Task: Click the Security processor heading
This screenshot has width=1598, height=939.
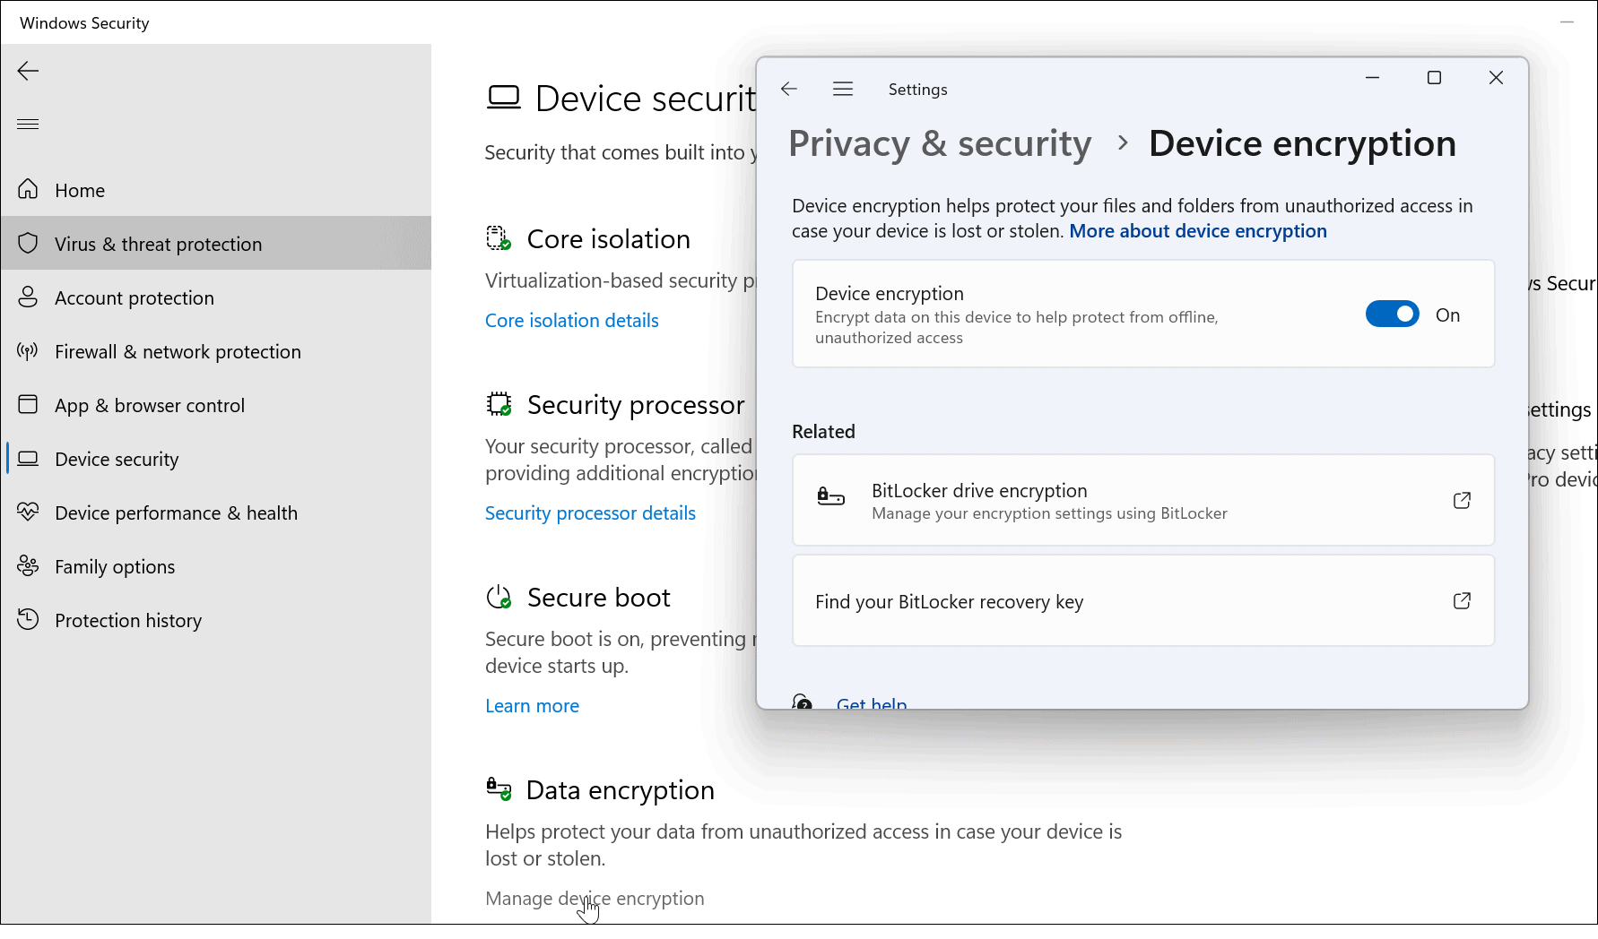Action: (636, 405)
